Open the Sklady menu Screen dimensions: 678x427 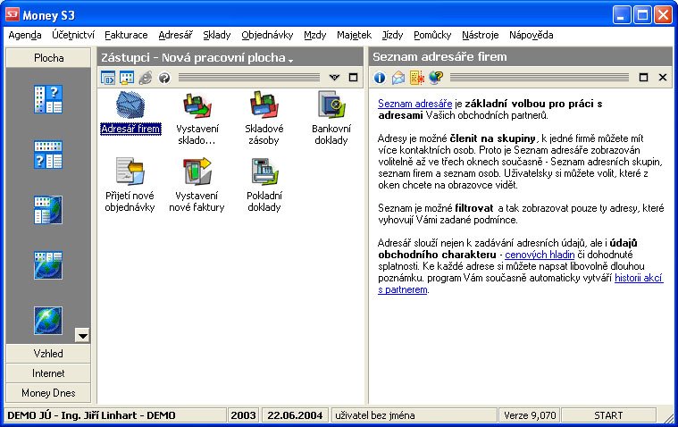point(217,35)
